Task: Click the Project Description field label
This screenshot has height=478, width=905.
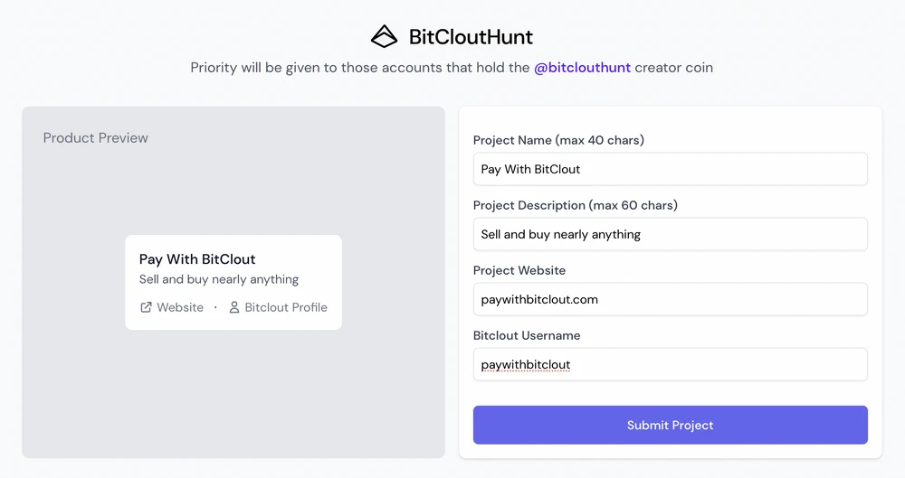Action: click(x=575, y=205)
